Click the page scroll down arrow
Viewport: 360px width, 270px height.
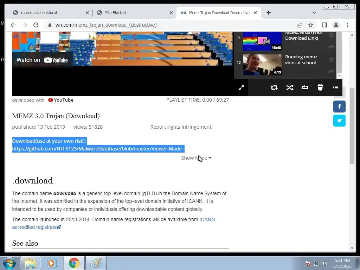tap(352, 248)
